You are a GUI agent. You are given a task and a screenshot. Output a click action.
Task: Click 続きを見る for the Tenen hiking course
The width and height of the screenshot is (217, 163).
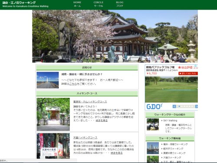coord(117,153)
